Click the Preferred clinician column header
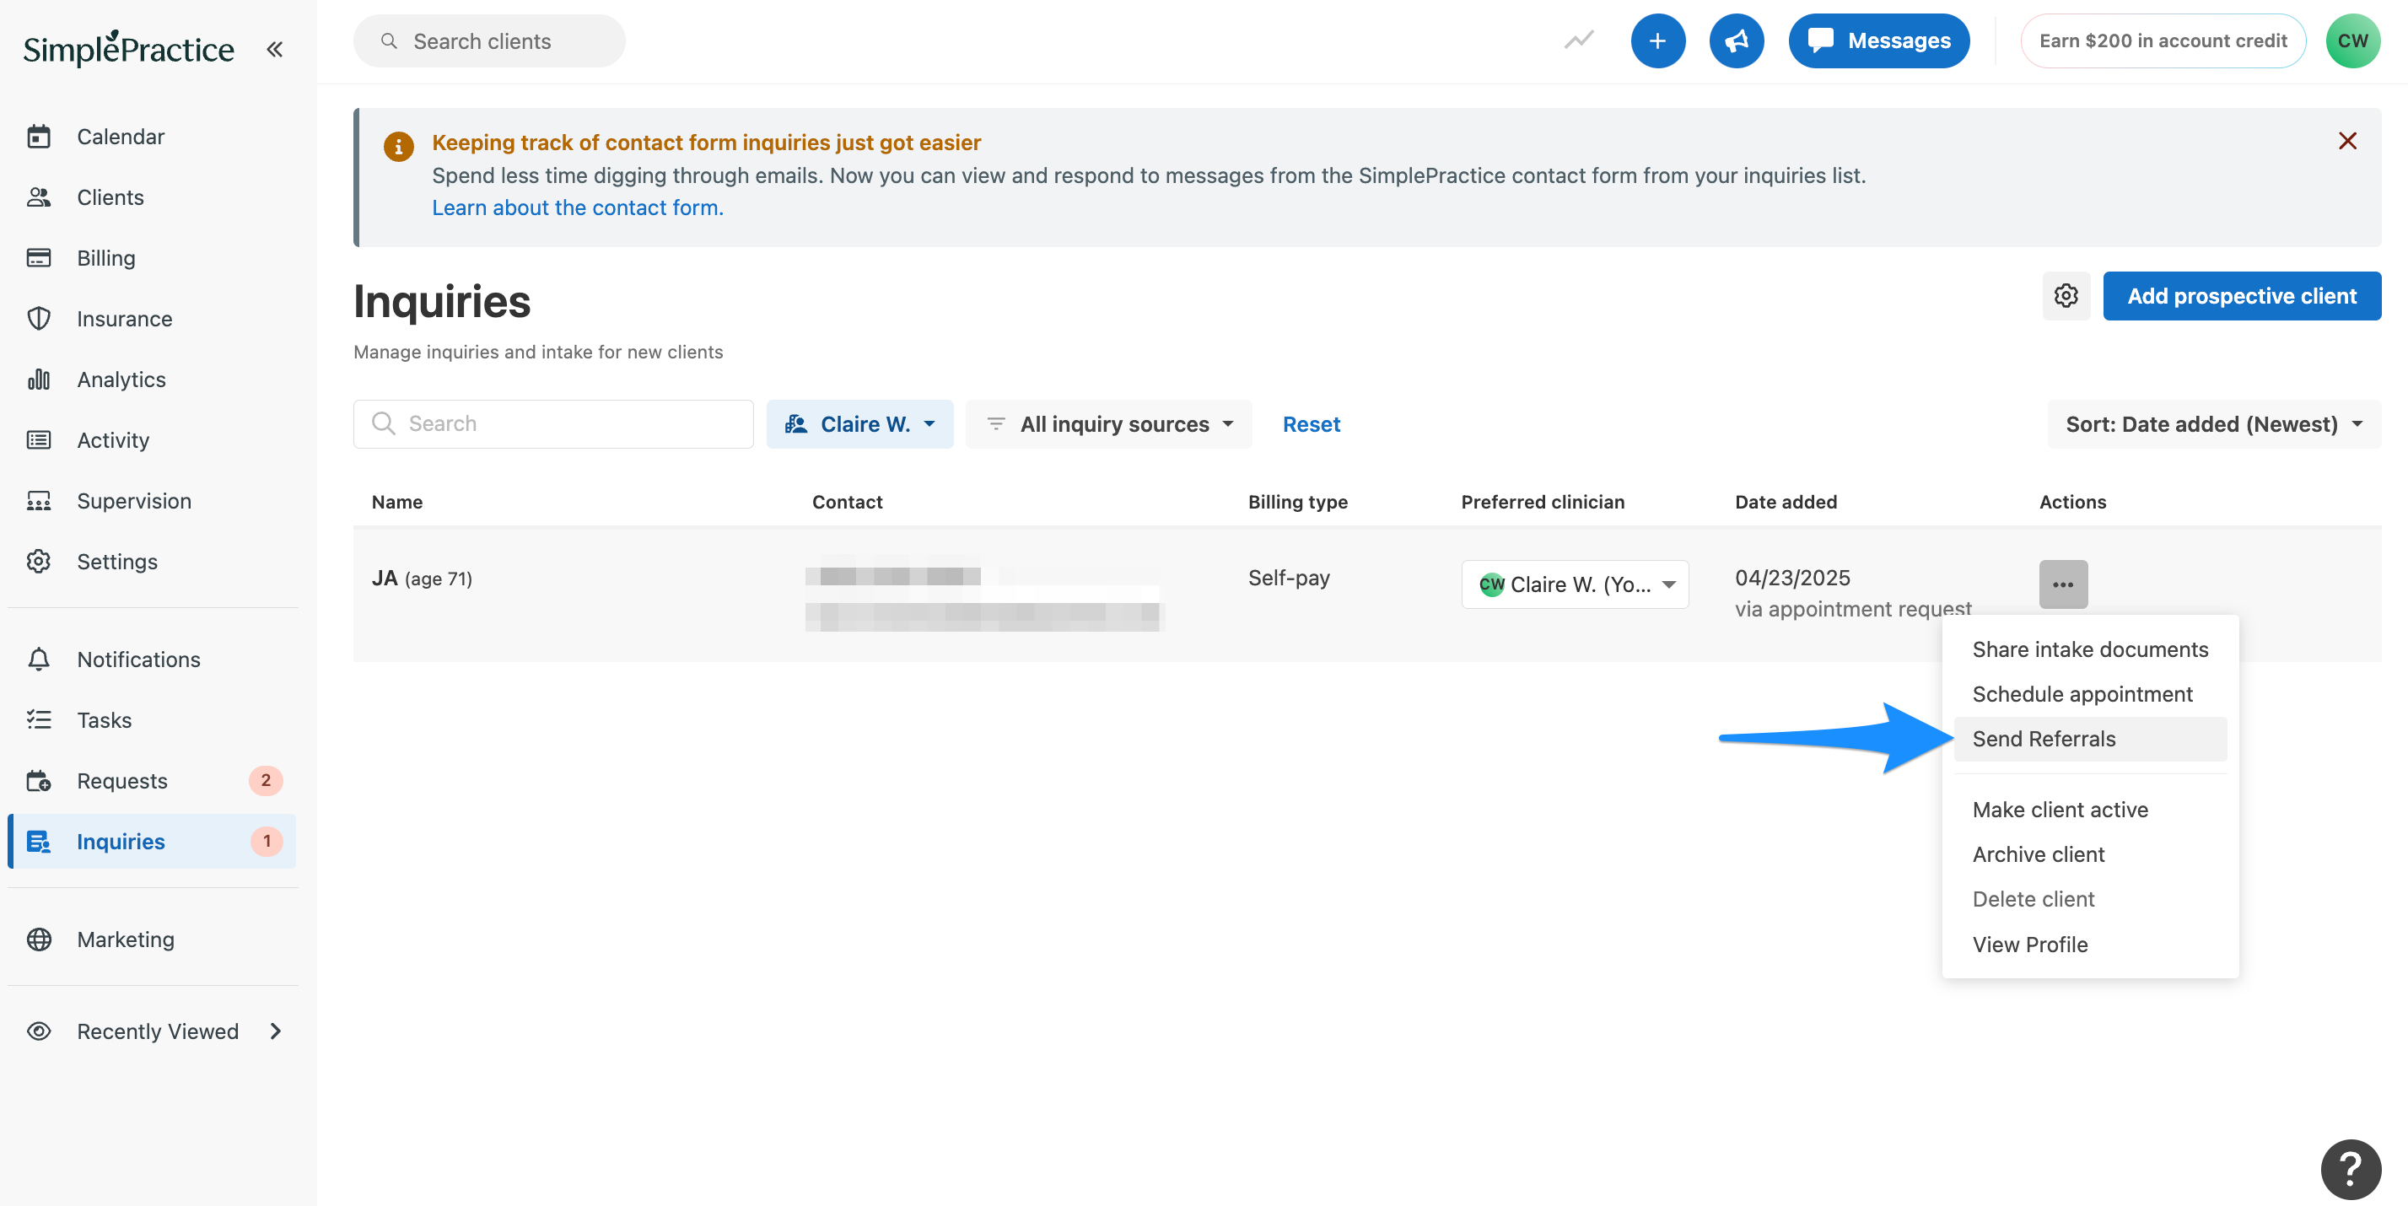This screenshot has height=1206, width=2408. point(1543,502)
